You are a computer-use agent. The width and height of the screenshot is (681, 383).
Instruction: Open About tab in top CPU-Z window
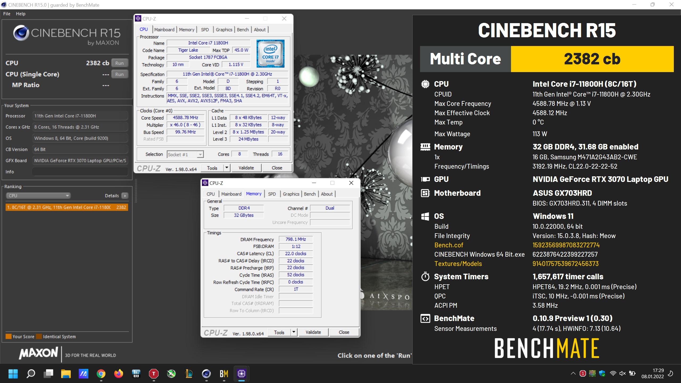coord(260,30)
